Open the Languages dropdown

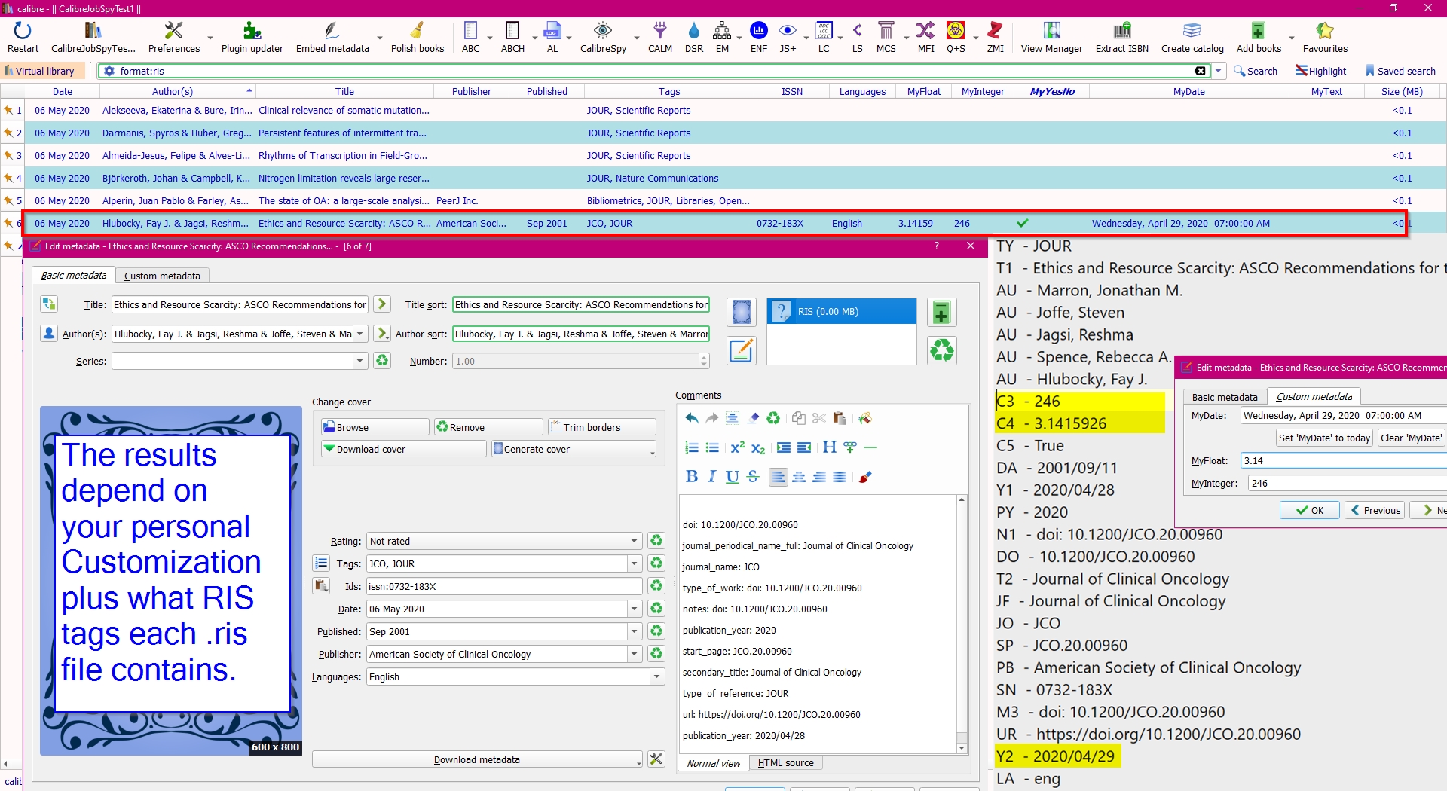(657, 676)
